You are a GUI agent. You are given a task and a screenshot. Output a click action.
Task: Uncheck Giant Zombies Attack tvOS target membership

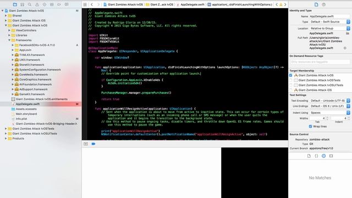point(291,75)
